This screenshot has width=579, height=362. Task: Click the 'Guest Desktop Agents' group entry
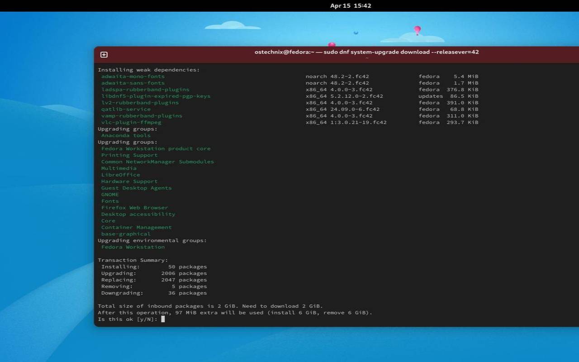(x=136, y=188)
